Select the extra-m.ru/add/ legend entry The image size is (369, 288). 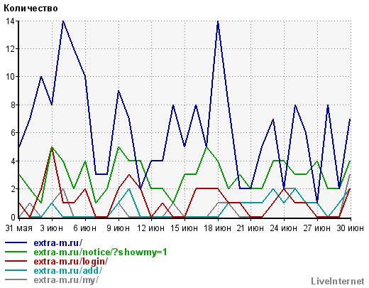click(68, 271)
